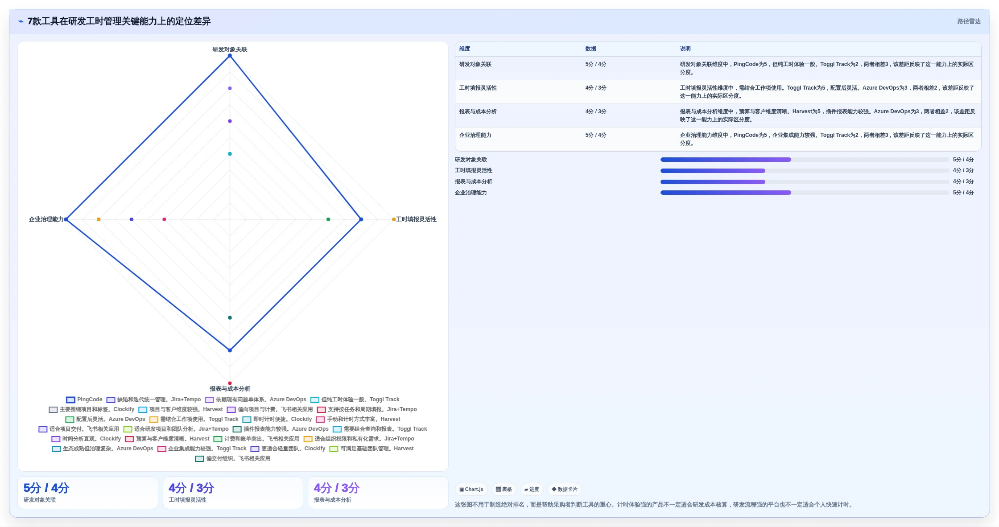The width and height of the screenshot is (999, 527).
Task: Hide the 缺陷和迭代统一管理。Jira+Tempo legend series
Action: pyautogui.click(x=154, y=399)
